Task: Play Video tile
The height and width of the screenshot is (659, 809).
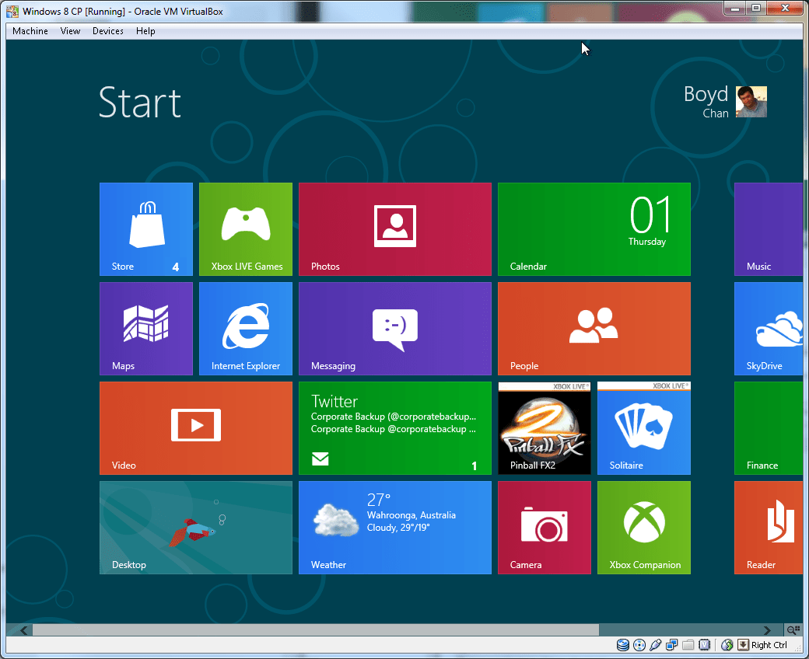Action: pyautogui.click(x=195, y=428)
